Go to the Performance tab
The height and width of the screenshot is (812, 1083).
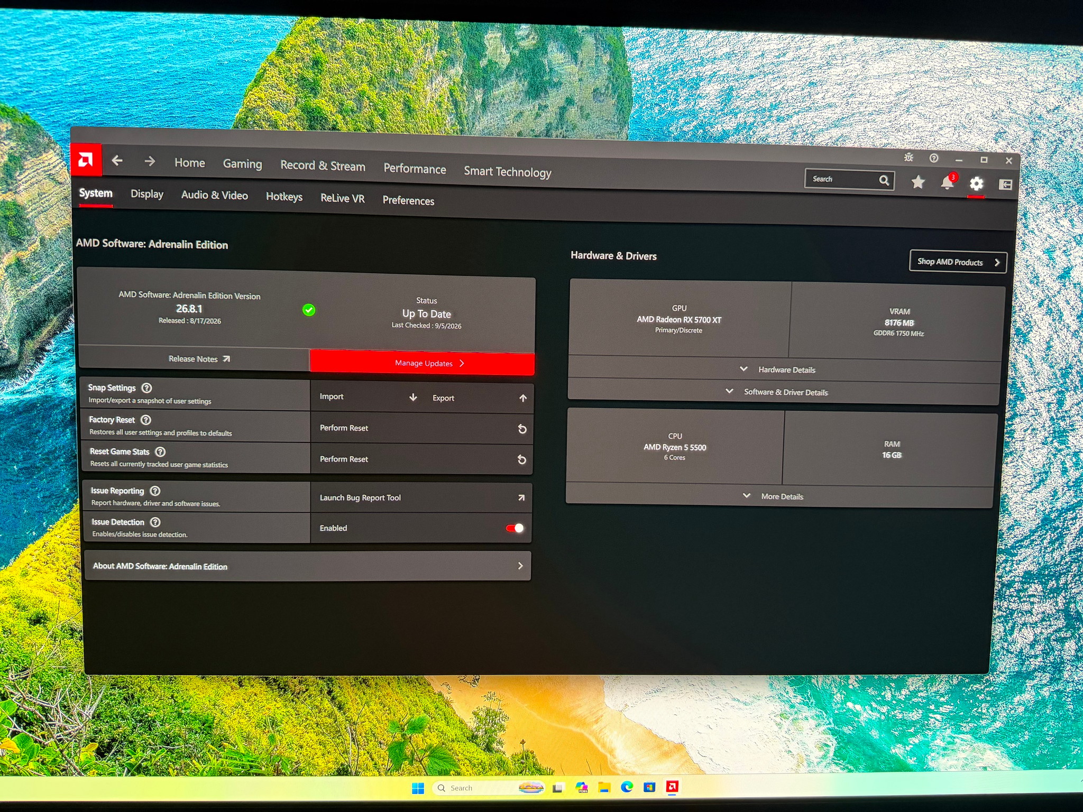[415, 169]
